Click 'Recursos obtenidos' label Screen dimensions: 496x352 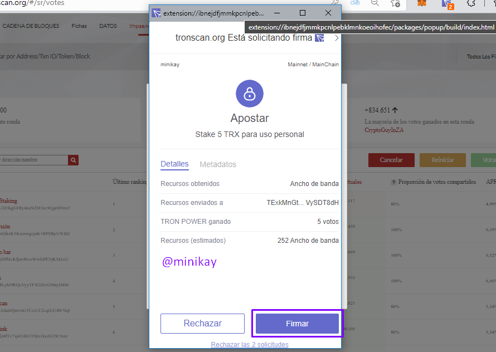(190, 184)
